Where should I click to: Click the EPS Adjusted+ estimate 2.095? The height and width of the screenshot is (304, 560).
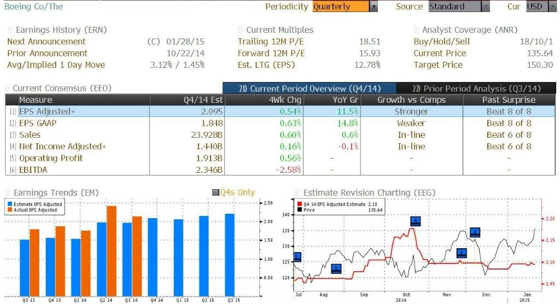[x=212, y=112]
